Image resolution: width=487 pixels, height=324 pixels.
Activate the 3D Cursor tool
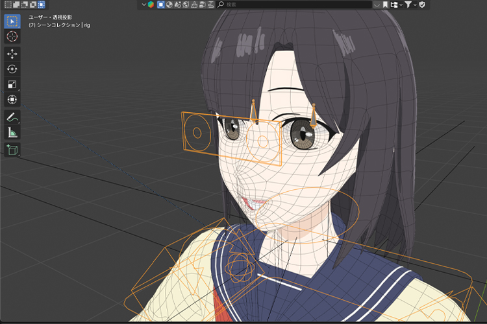pyautogui.click(x=12, y=36)
